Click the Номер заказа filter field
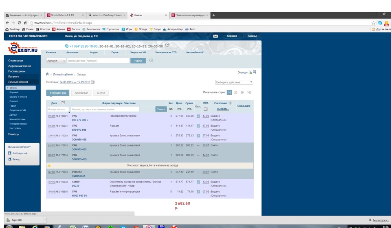 58,109
